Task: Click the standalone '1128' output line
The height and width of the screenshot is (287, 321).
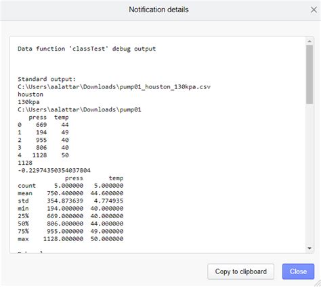Action: point(25,163)
